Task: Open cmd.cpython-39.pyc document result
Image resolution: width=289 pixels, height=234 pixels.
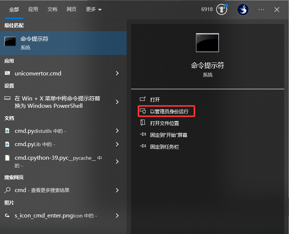Action: (63, 162)
